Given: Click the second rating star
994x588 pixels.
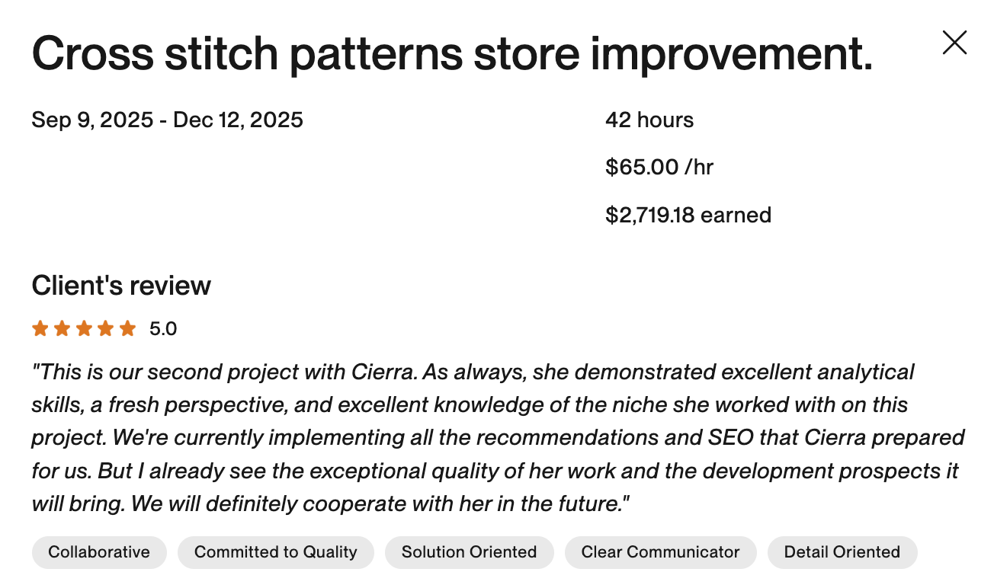Looking at the screenshot, I should pos(63,329).
